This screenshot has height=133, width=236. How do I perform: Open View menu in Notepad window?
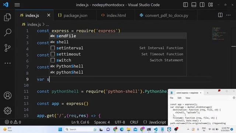[x=188, y=98]
